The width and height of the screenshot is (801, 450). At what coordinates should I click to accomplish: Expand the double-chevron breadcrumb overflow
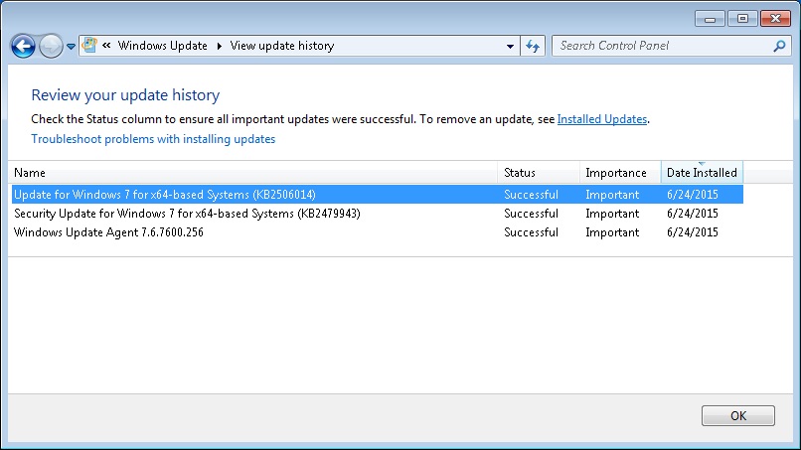[105, 46]
